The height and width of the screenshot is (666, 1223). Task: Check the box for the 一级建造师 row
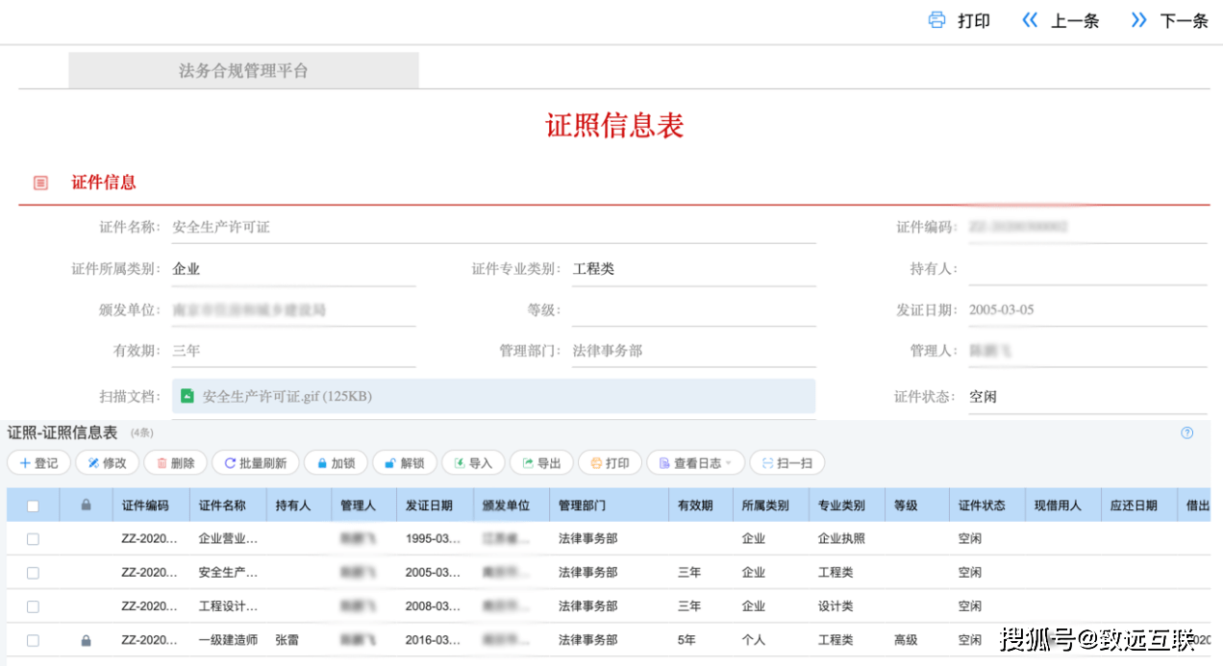(33, 640)
